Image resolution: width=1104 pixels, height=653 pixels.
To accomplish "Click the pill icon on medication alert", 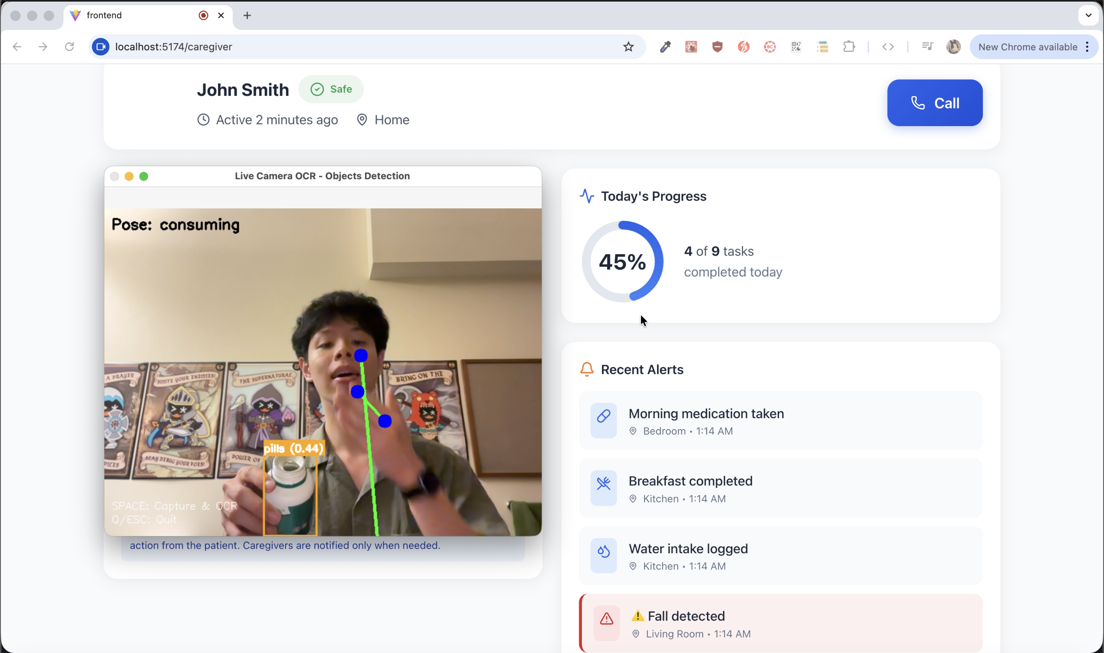I will coord(603,416).
